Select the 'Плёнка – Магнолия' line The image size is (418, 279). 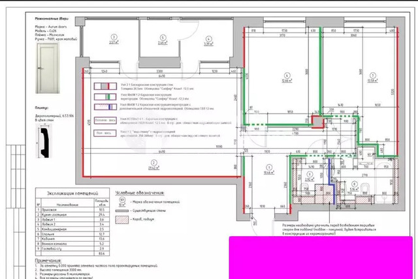coord(50,35)
